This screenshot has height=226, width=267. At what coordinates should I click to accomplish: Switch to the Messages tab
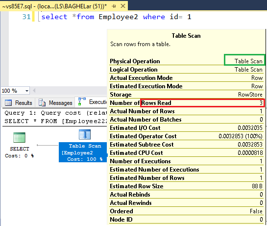click(55, 103)
